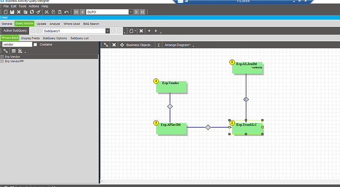Viewport: 340px width, 187px height.
Task: Click the New document icon in main toolbar
Action: tap(5, 12)
